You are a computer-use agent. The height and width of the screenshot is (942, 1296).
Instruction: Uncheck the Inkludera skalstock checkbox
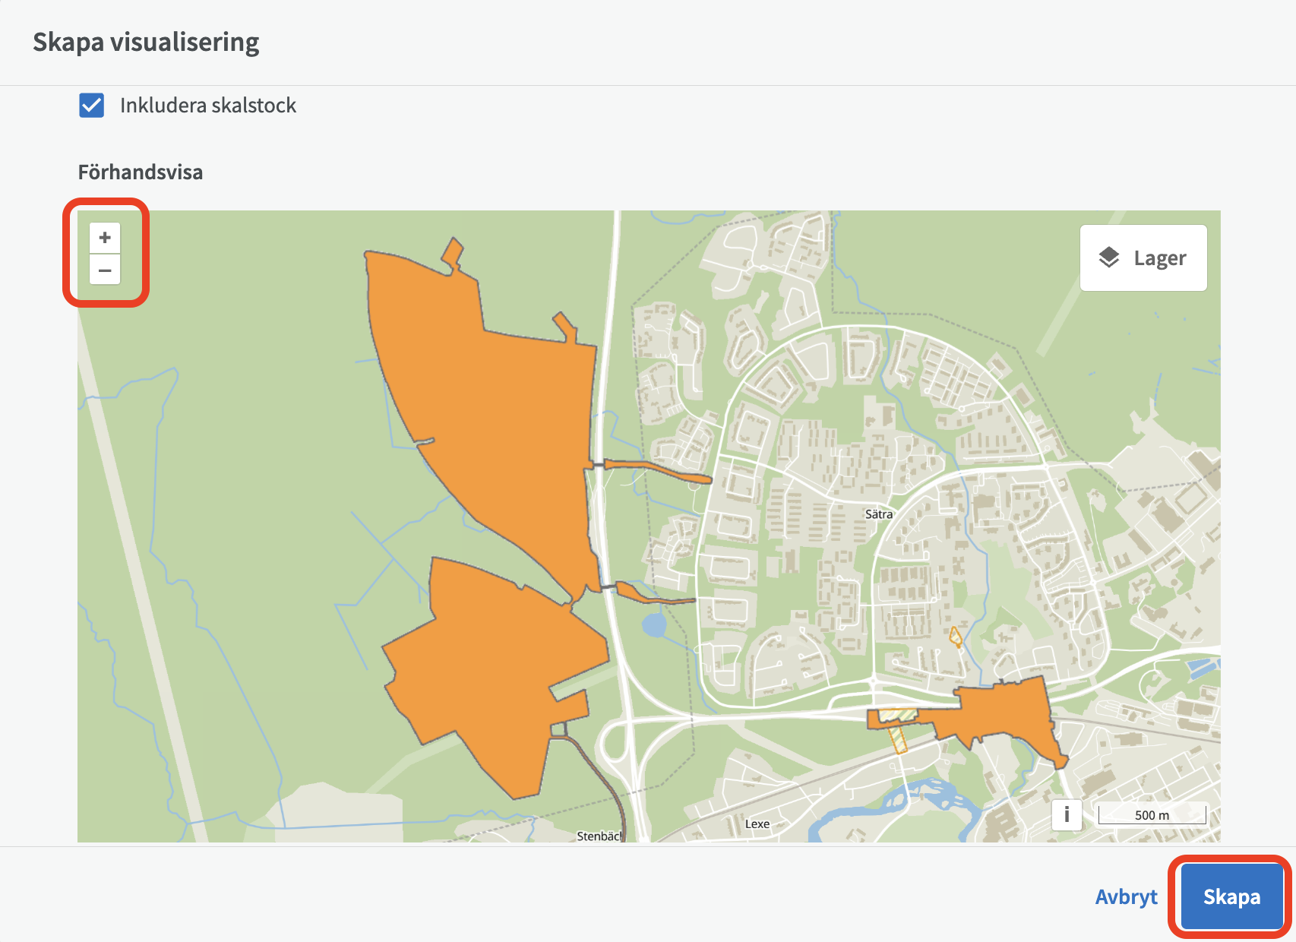[92, 105]
